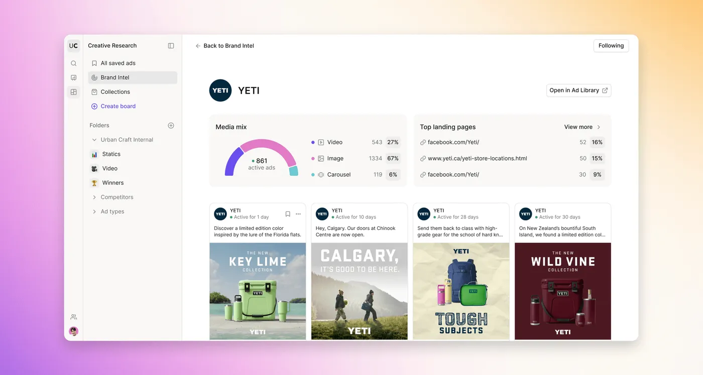
Task: Click the image icon in Media mix
Action: pos(321,159)
